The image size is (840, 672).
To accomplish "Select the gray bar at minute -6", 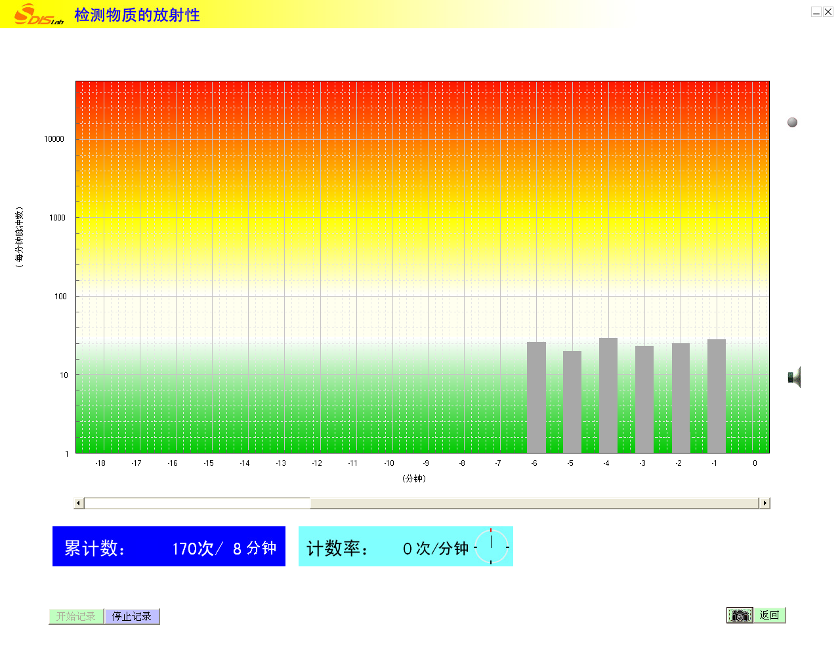I will click(x=536, y=397).
